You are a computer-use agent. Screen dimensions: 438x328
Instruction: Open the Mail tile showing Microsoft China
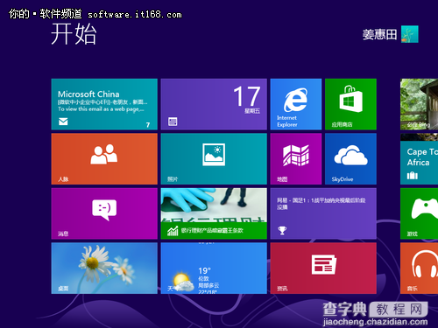click(x=104, y=104)
